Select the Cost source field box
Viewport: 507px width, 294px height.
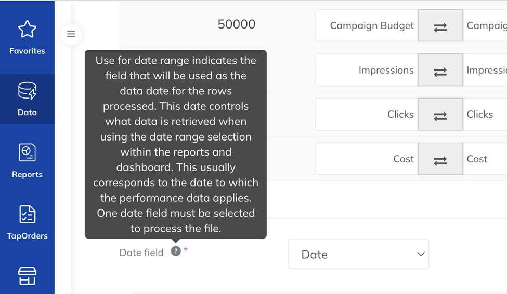click(367, 159)
